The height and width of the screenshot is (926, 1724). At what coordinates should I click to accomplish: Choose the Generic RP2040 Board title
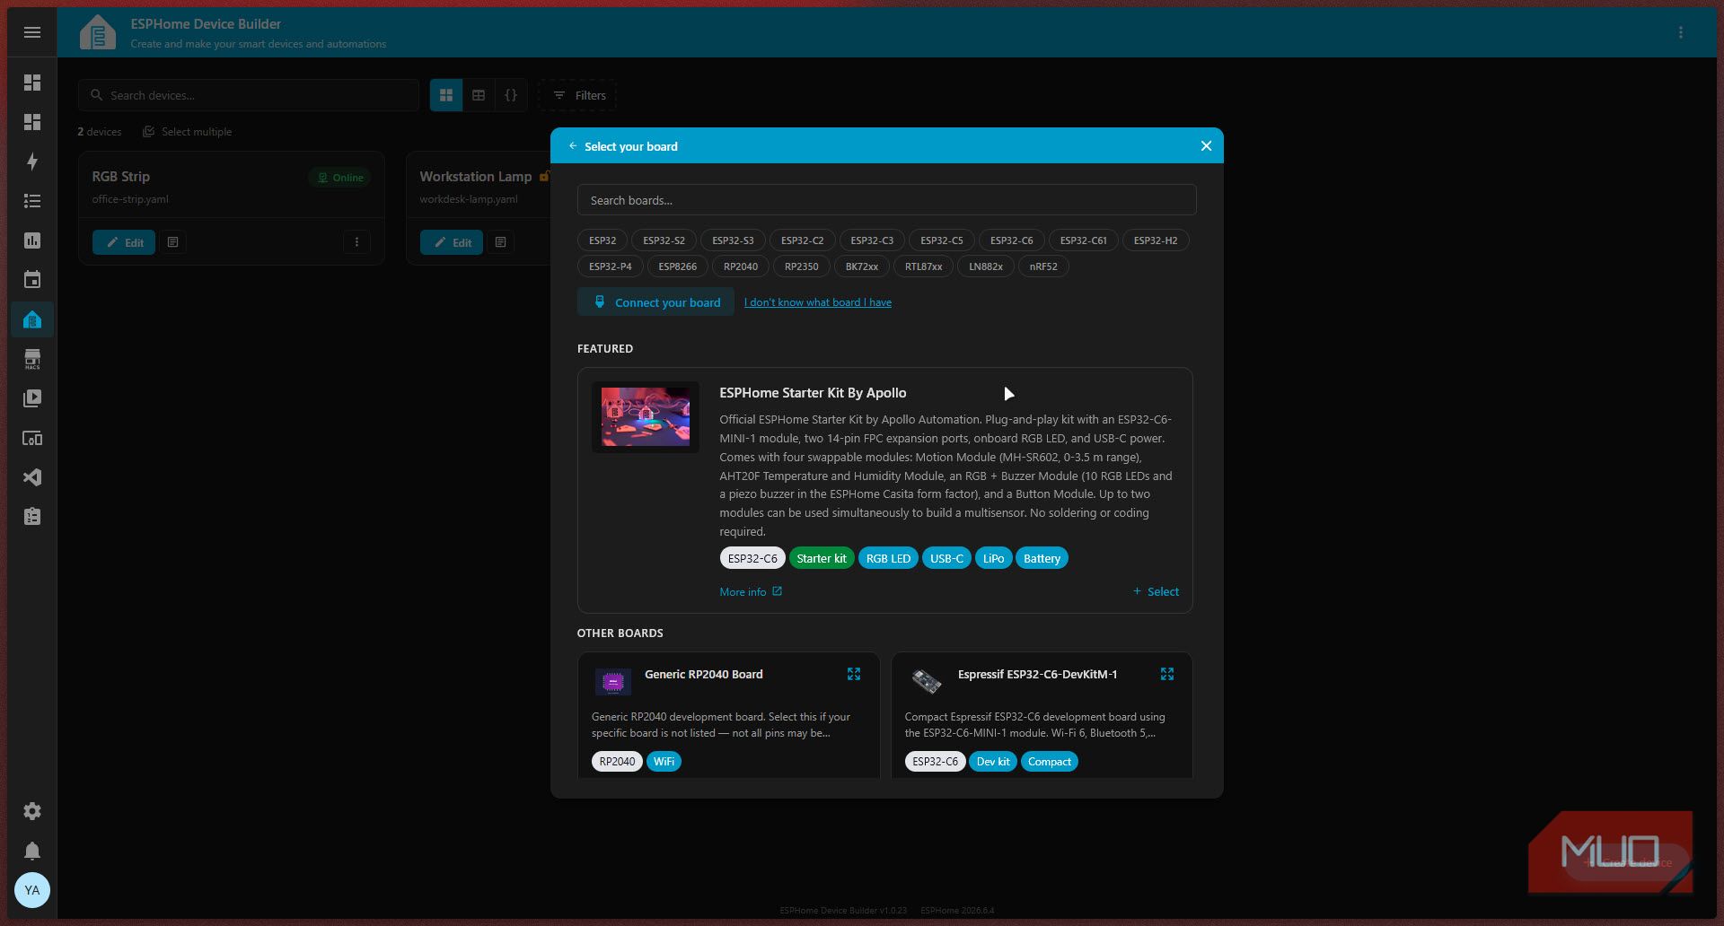704,675
